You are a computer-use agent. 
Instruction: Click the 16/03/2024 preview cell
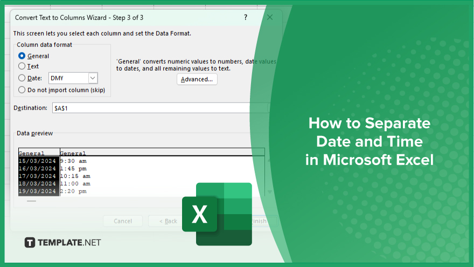[x=38, y=169]
